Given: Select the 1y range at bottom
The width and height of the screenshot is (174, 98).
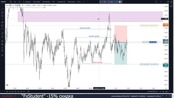Looking at the screenshot, I should (x=10, y=91).
